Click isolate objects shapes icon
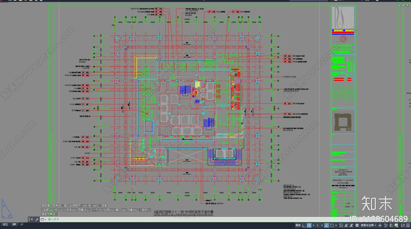The image size is (411, 229). click(386, 225)
